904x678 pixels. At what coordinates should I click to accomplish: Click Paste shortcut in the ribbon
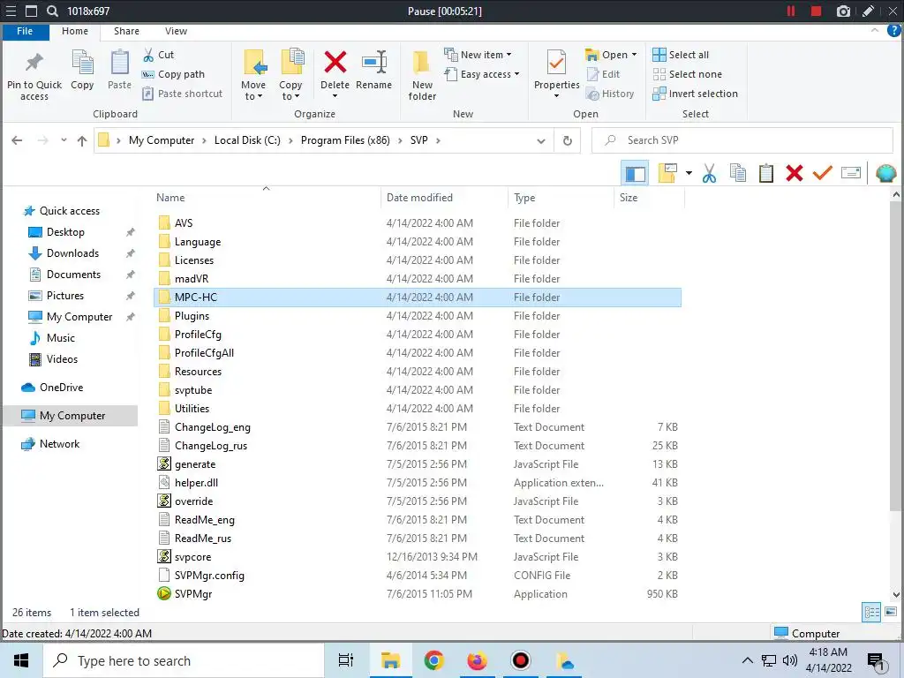(x=182, y=94)
